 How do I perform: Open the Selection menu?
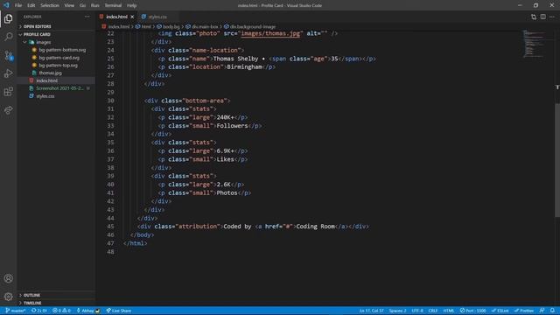pyautogui.click(x=50, y=5)
